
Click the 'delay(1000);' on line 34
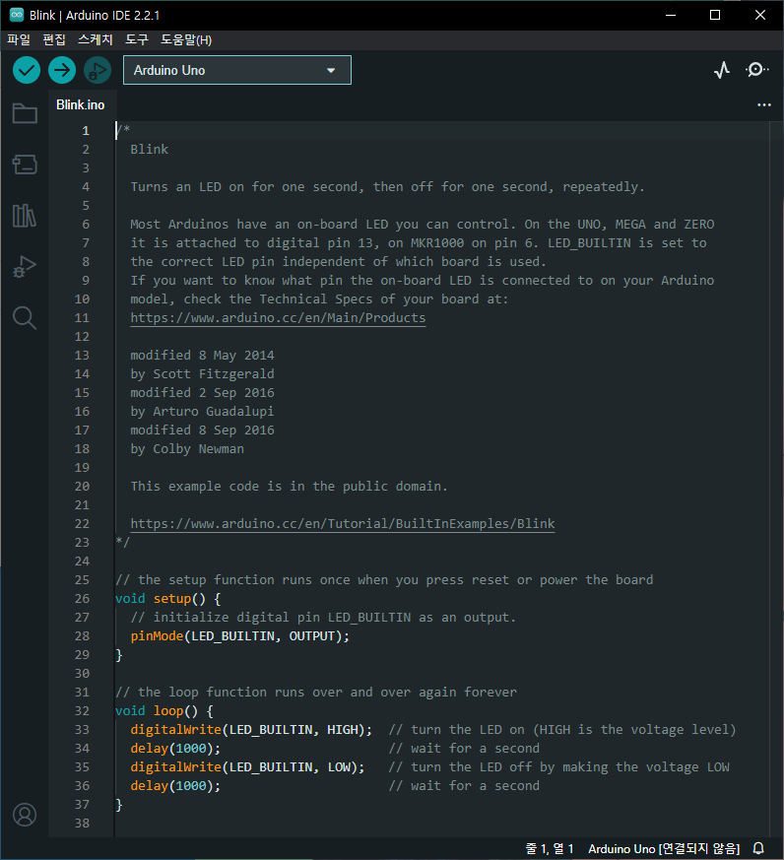175,749
